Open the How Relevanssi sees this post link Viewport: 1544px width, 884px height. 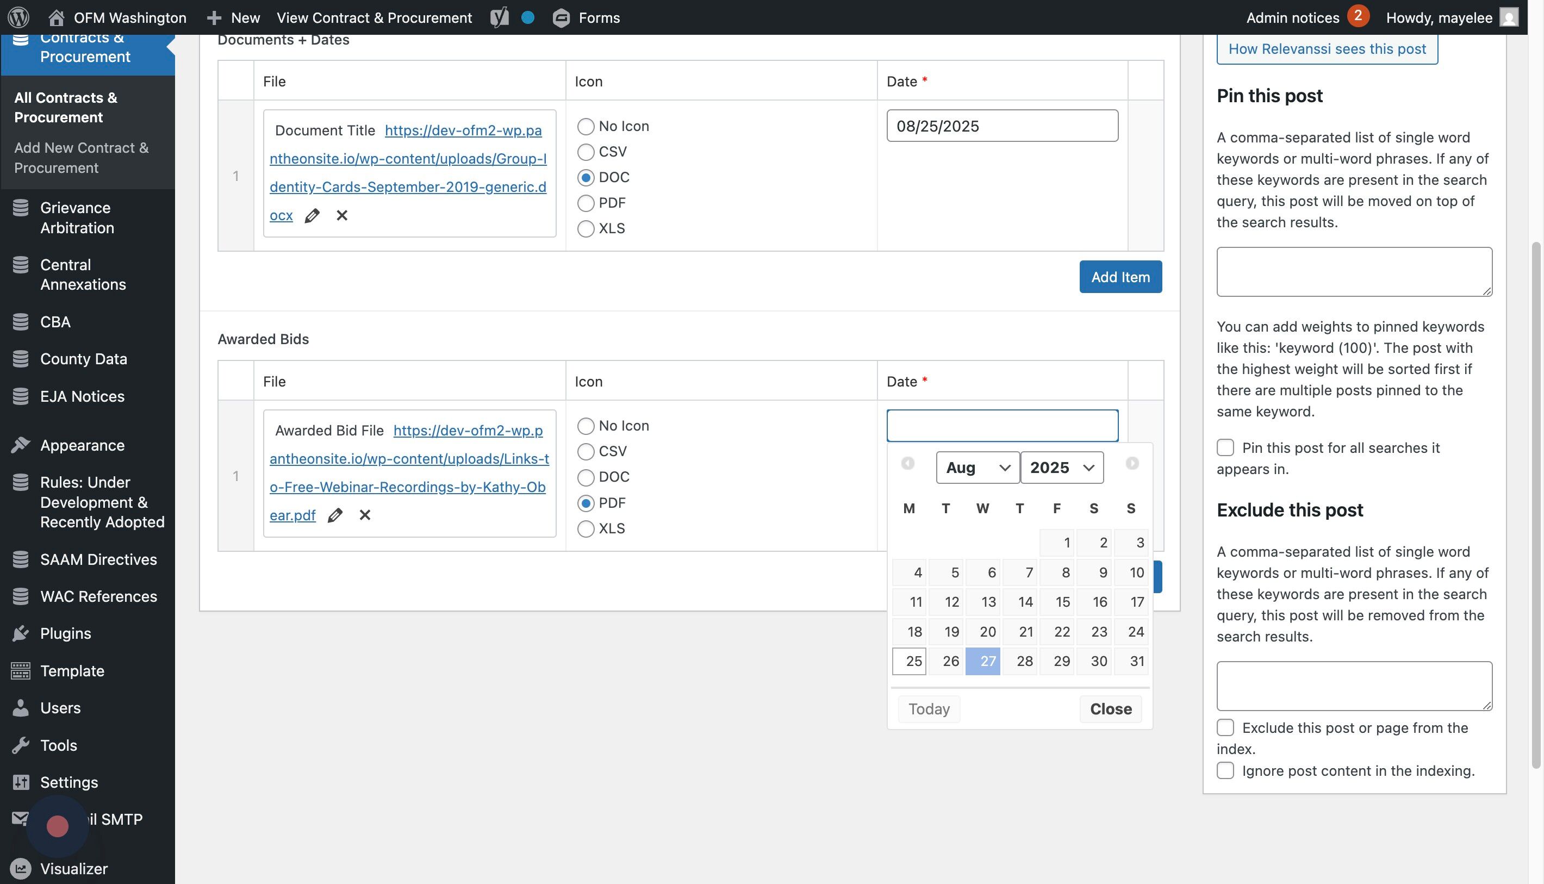click(x=1327, y=48)
